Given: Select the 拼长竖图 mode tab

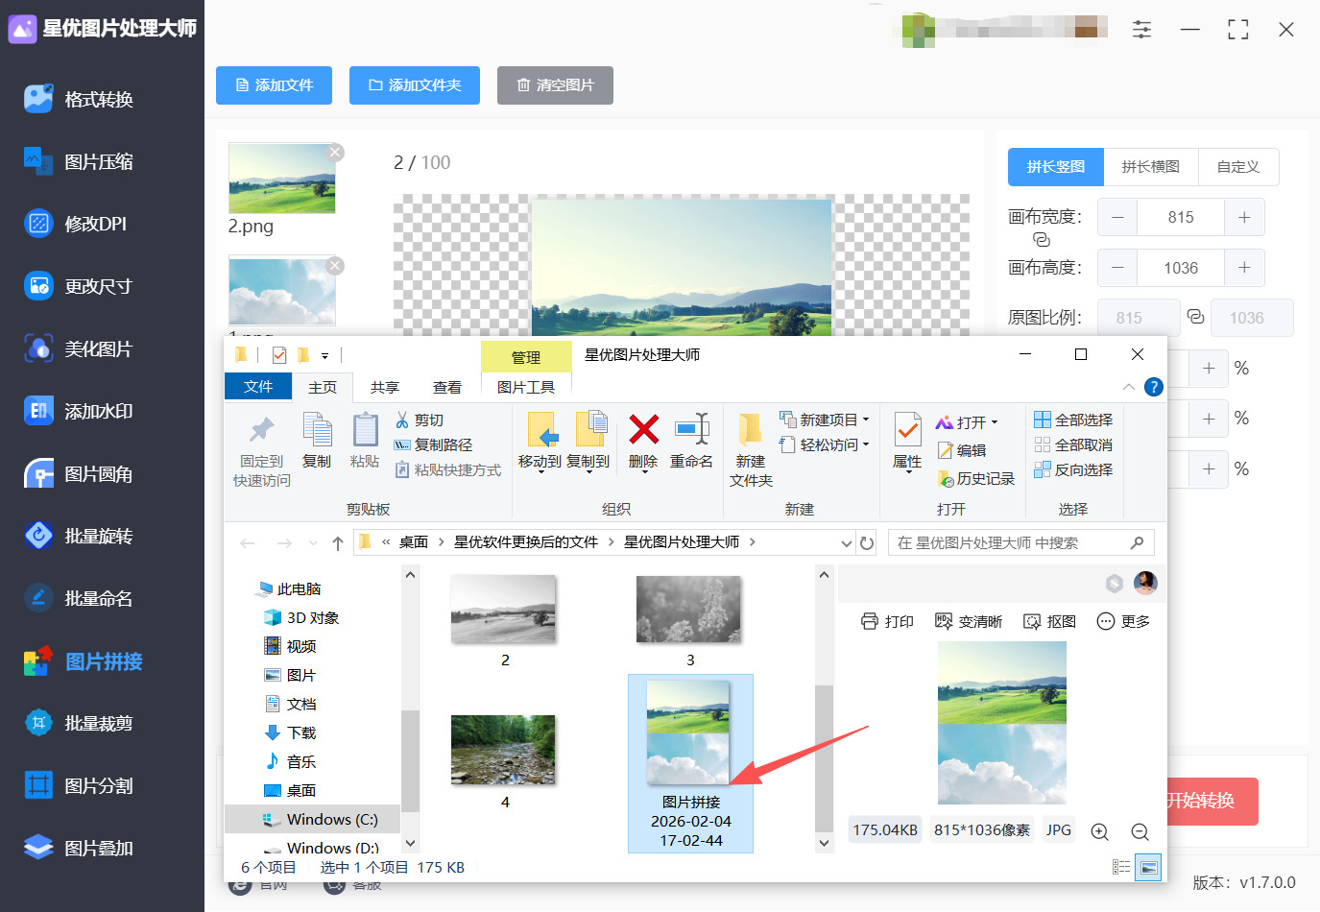Looking at the screenshot, I should (x=1056, y=167).
